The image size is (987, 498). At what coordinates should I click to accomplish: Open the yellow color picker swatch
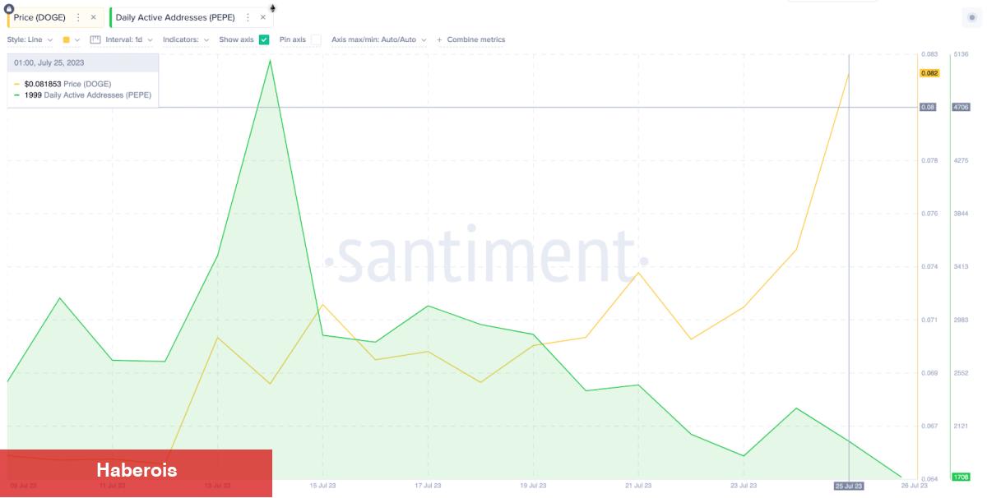tap(71, 39)
